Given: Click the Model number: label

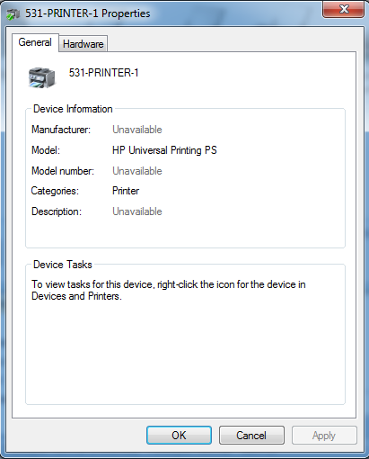Looking at the screenshot, I should click(x=63, y=171).
